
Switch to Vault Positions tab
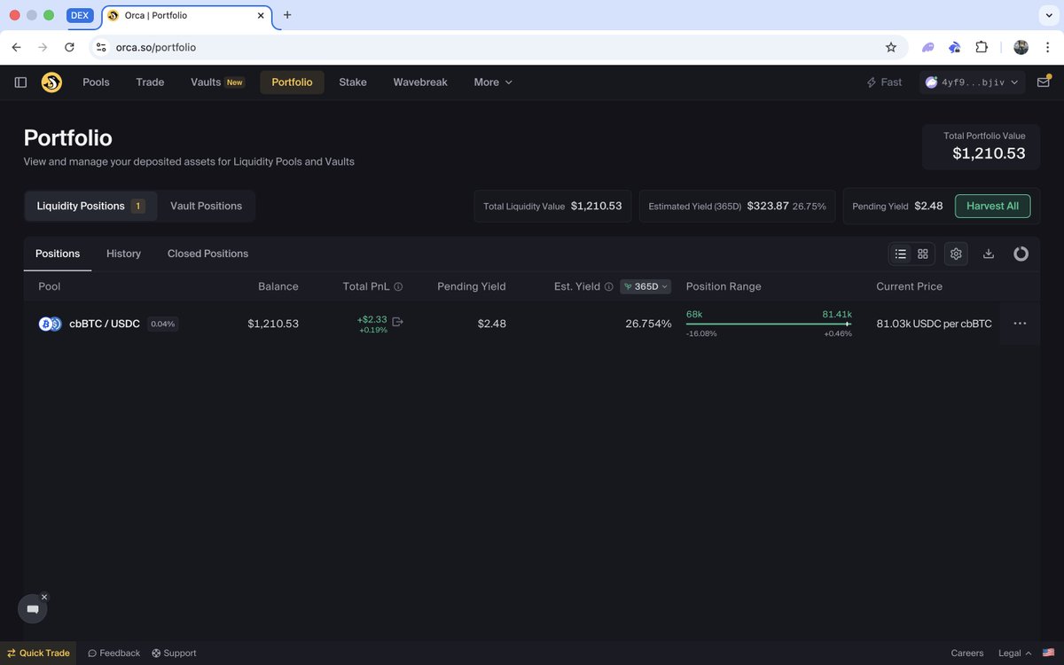(206, 206)
